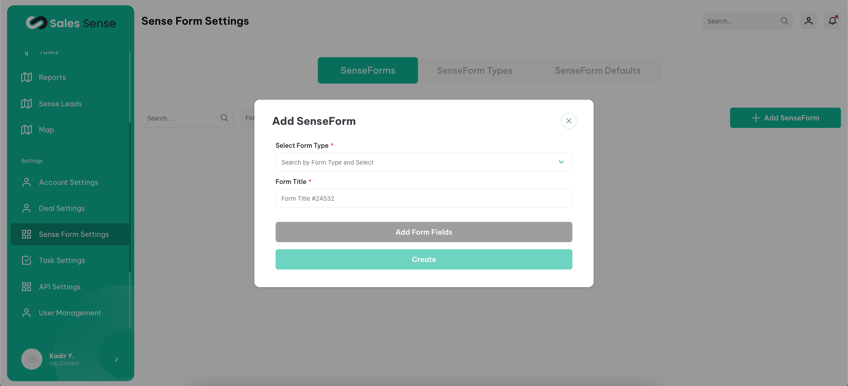Click the Sales Sense logo icon
The image size is (848, 386).
(36, 22)
